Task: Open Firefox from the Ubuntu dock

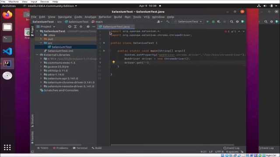Action: click(7, 15)
